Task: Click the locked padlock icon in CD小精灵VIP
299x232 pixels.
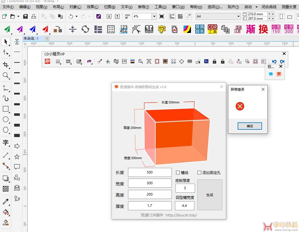Action: click(214, 61)
